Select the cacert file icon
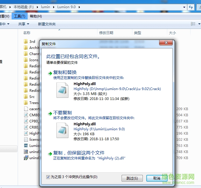The image size is (201, 188). click(x=26, y=109)
